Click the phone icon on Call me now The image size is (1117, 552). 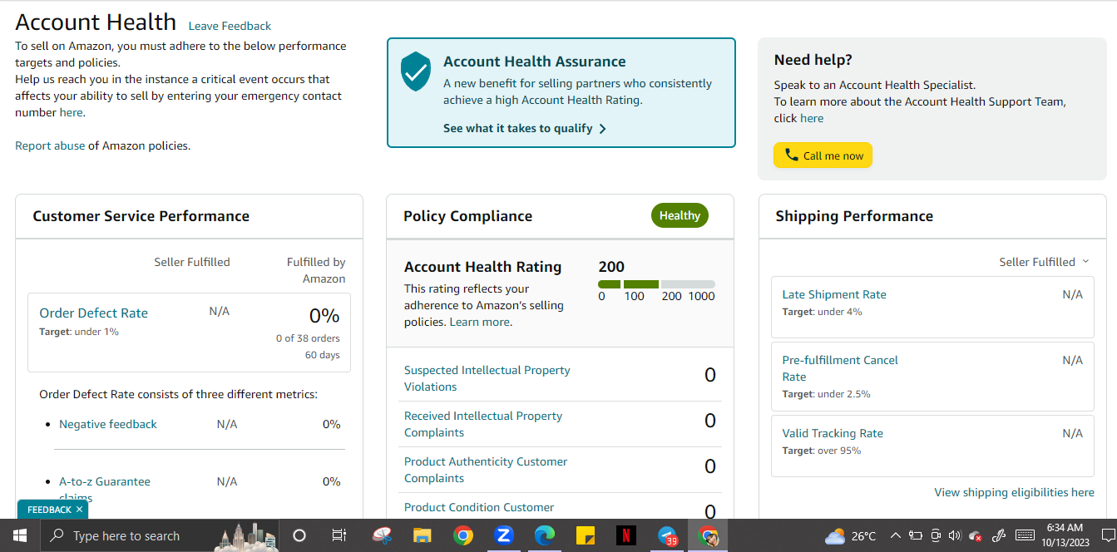click(x=791, y=155)
